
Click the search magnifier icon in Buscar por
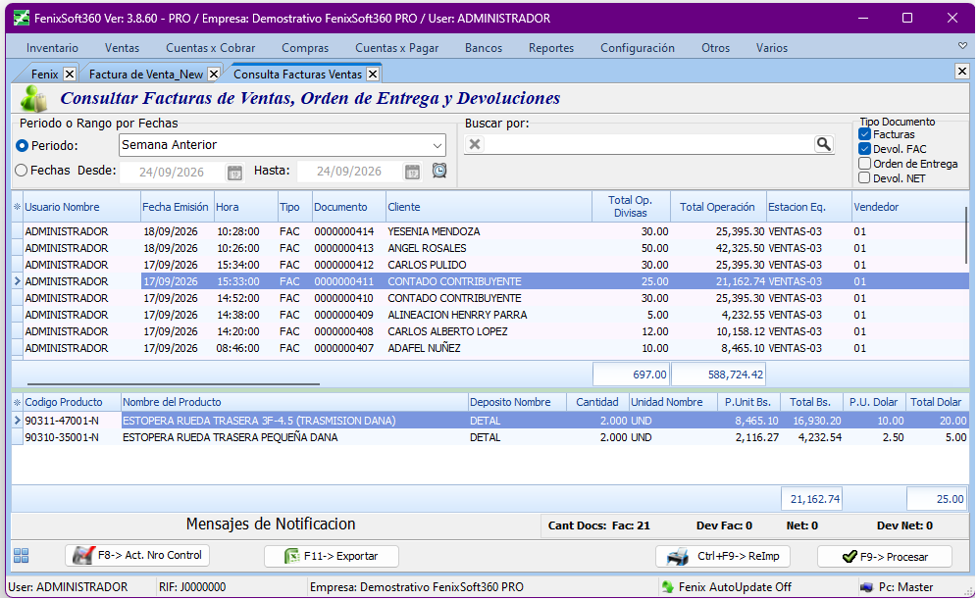coord(823,144)
